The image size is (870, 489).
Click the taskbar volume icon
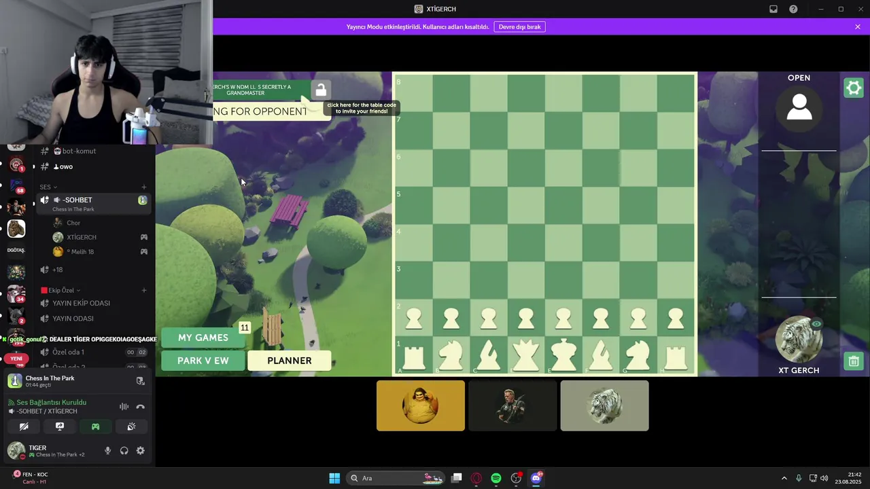click(824, 478)
